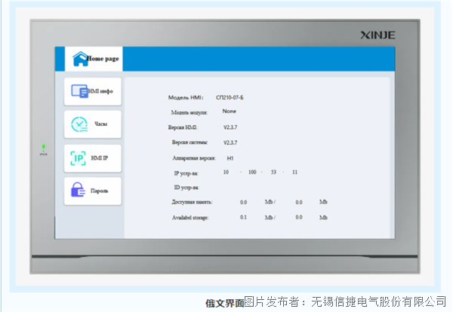This screenshot has width=453, height=312.
Task: Click the model value СП210-07-Б
Action: point(229,97)
